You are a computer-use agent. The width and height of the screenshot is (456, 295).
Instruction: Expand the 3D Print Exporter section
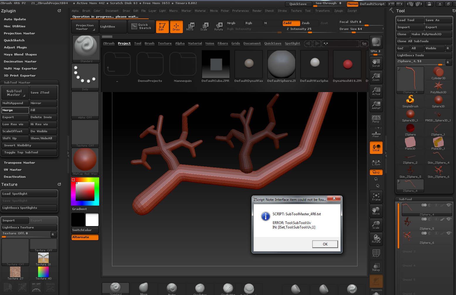pyautogui.click(x=20, y=76)
